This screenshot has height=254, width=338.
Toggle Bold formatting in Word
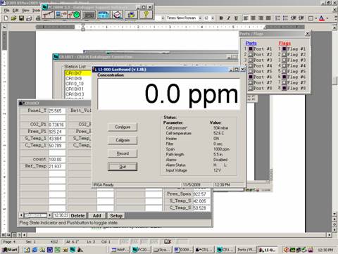coord(221,18)
